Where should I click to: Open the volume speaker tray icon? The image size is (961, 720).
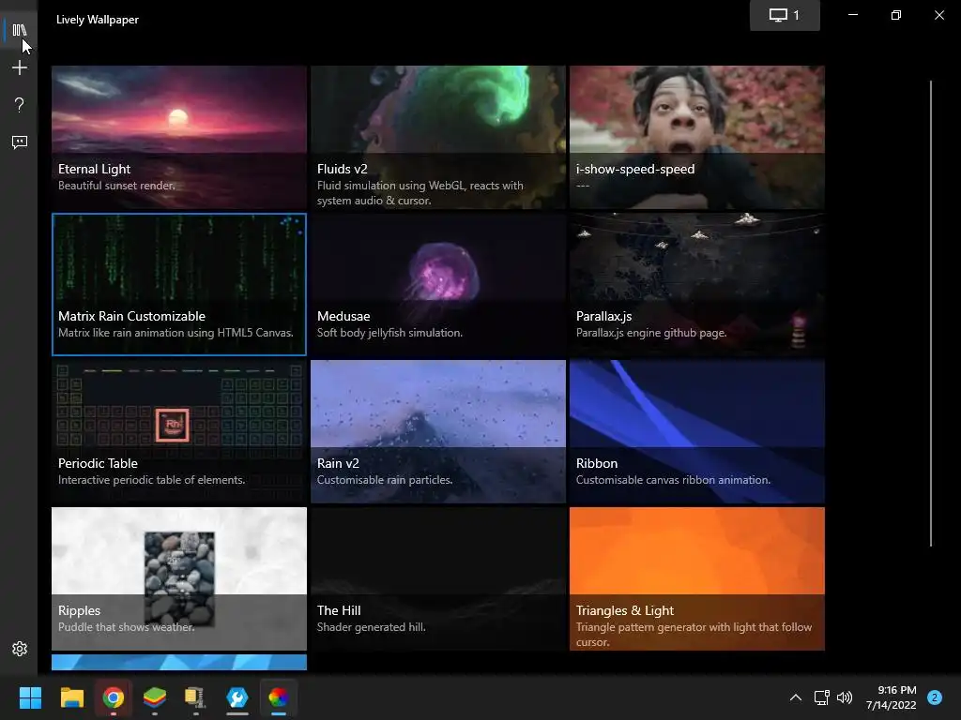845,697
